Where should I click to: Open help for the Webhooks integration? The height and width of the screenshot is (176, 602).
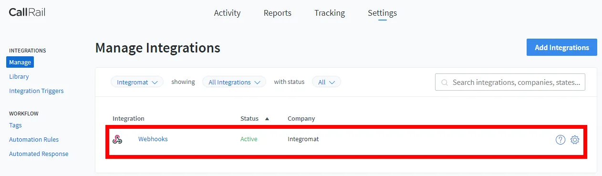coord(560,140)
